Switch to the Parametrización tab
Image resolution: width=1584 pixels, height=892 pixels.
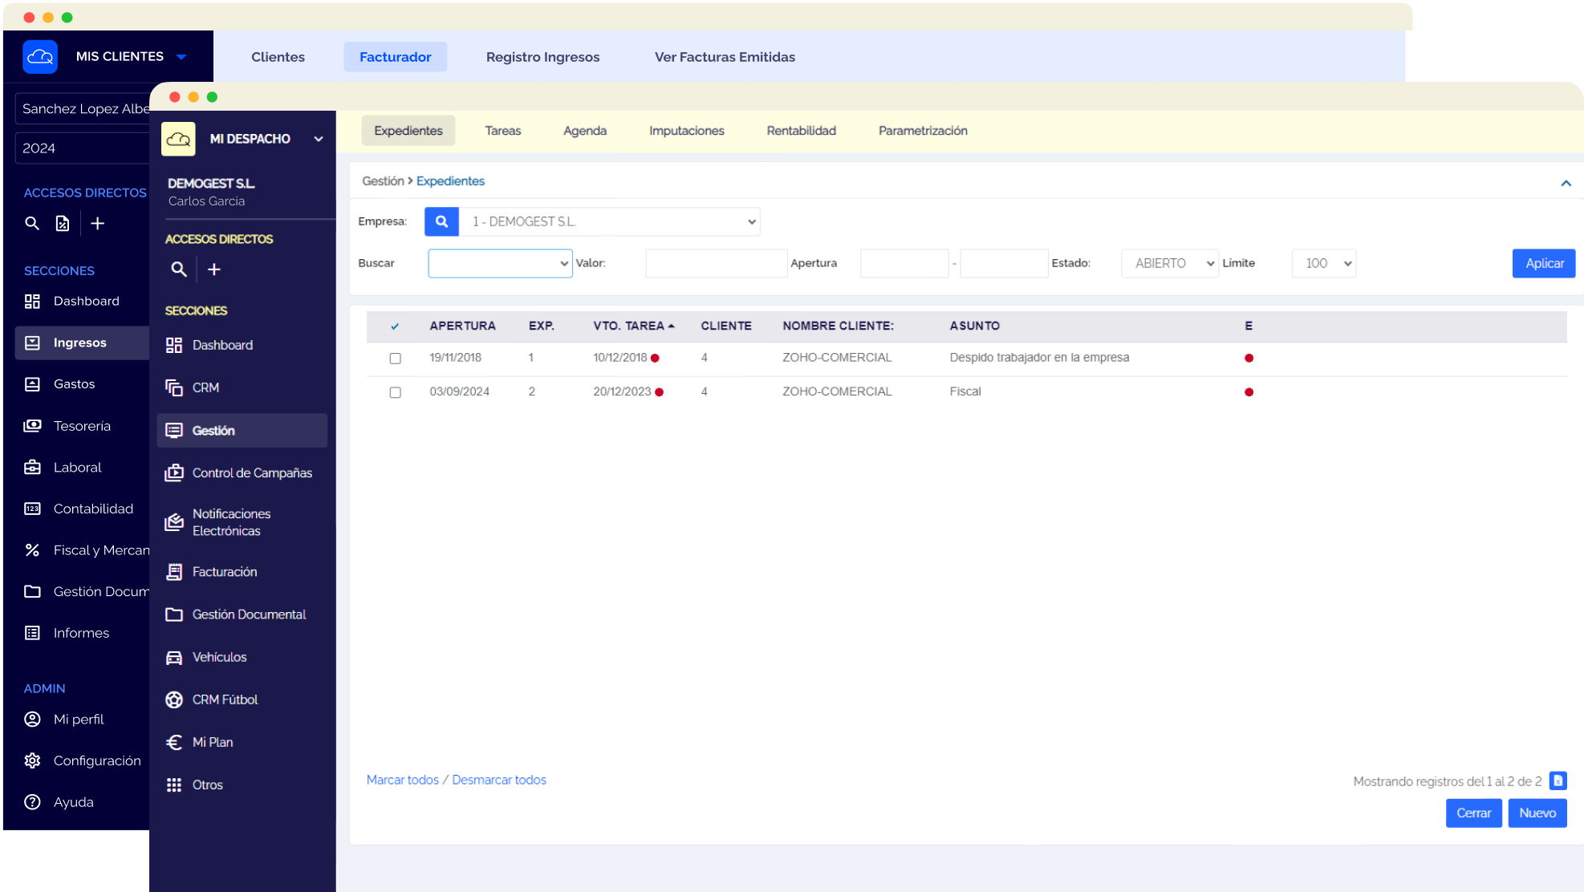[923, 131]
